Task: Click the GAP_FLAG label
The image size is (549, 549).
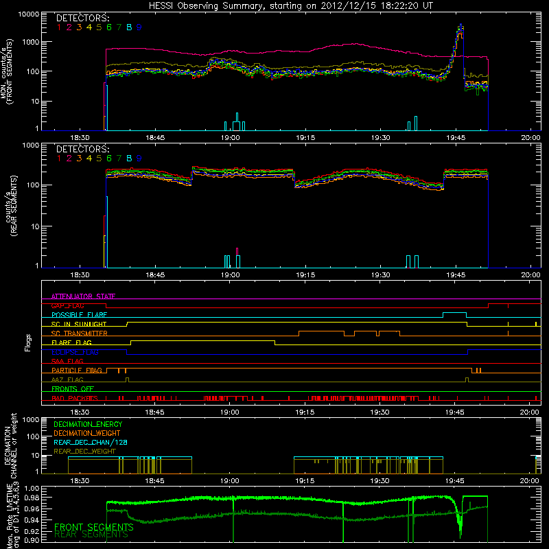Action: coord(67,305)
